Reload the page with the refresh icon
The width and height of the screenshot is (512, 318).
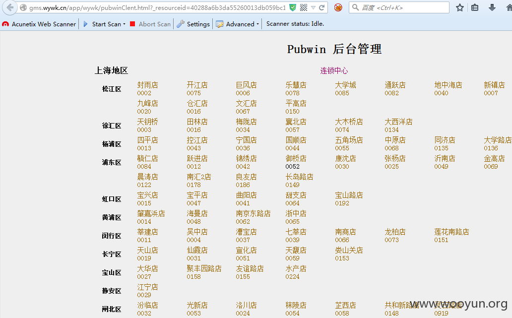pos(322,7)
